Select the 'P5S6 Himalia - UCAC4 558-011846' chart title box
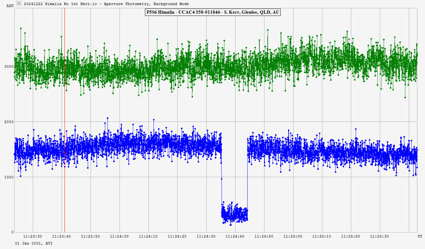This screenshot has height=249, width=425. [212, 12]
